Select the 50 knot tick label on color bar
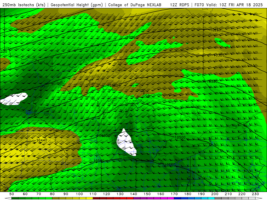 click(12, 194)
